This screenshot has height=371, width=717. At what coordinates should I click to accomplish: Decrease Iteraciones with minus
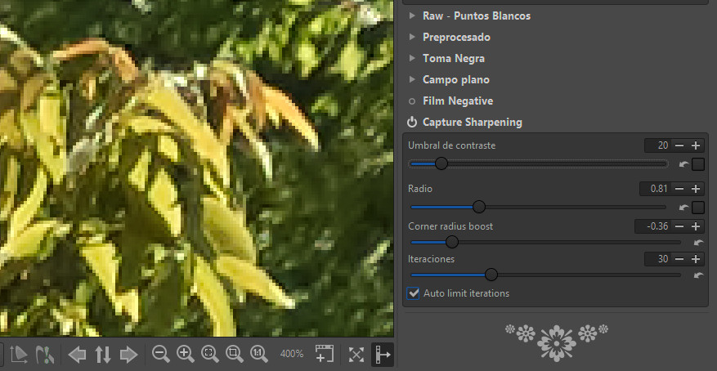tap(679, 259)
